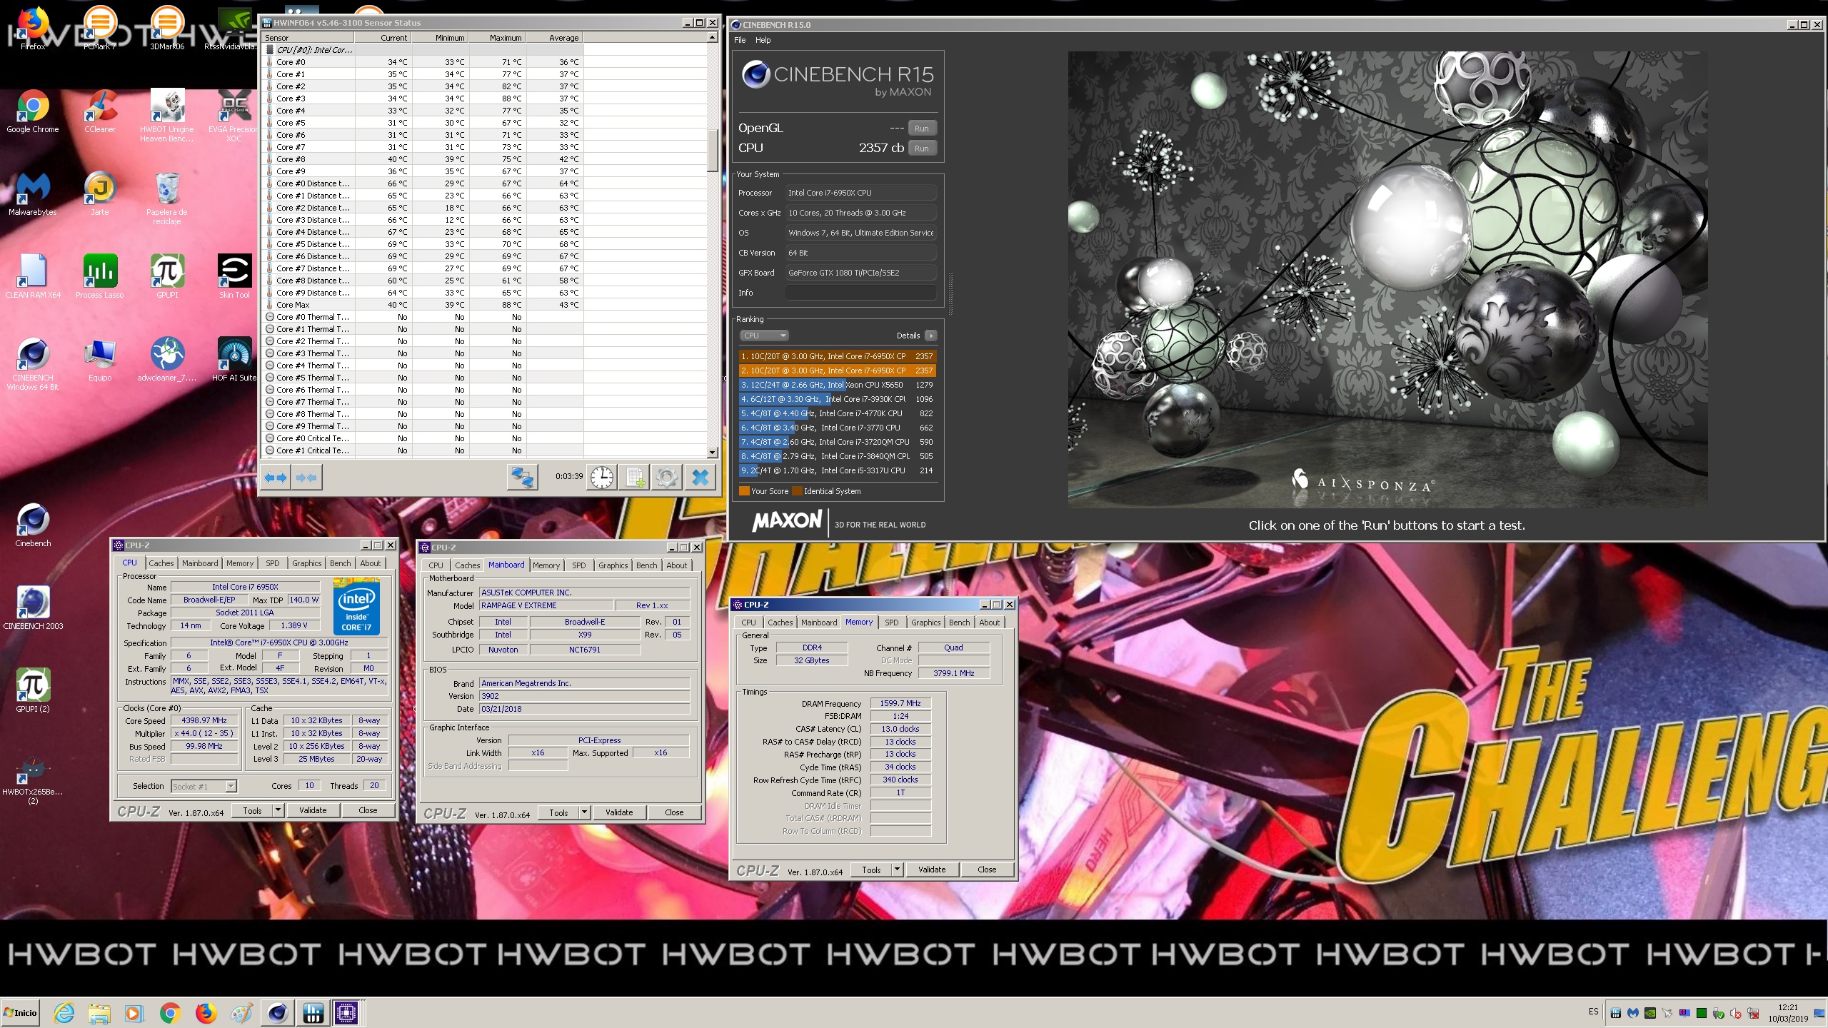Click muted volume tray icon
1828x1028 pixels.
[1736, 1013]
